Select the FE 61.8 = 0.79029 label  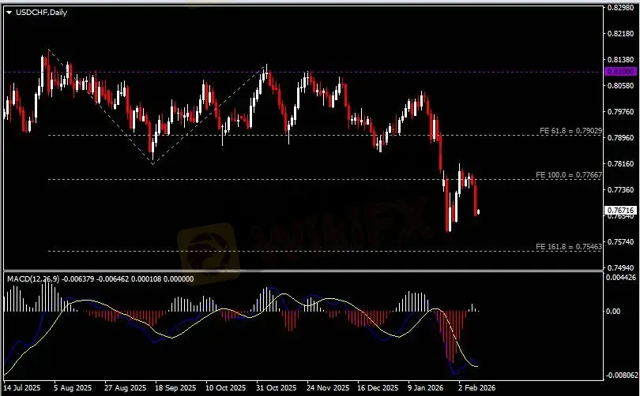570,129
